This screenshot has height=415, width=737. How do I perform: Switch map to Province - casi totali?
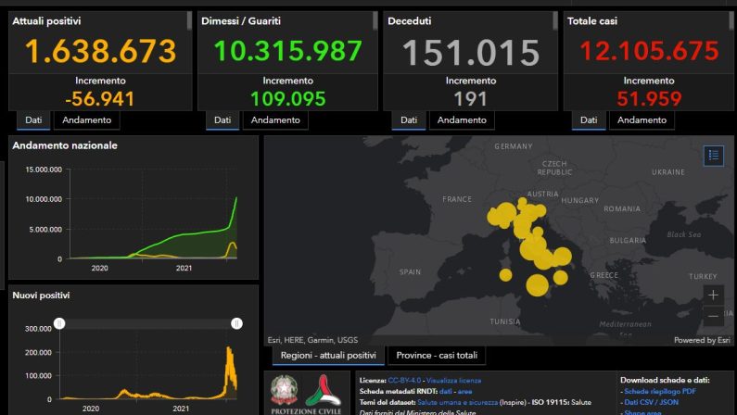tap(437, 356)
